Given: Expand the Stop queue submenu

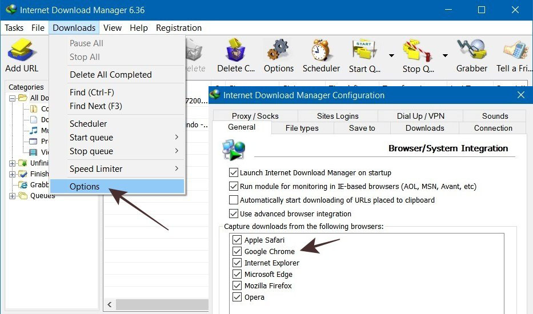Looking at the screenshot, I should click(x=177, y=151).
